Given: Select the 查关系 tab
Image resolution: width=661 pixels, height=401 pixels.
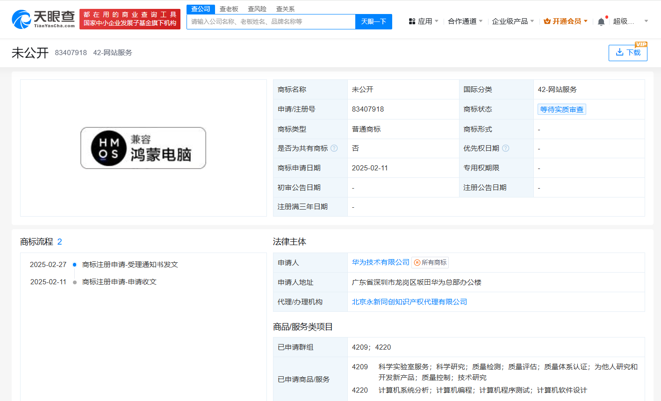Looking at the screenshot, I should [x=285, y=9].
